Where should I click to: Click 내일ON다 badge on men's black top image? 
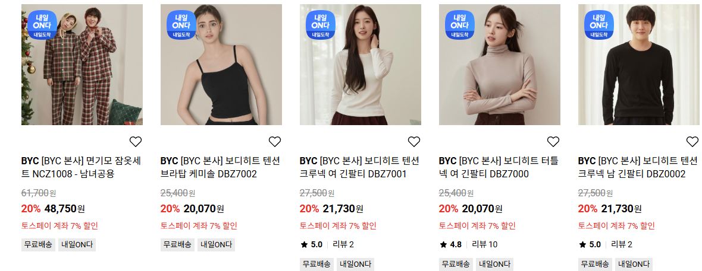pyautogui.click(x=599, y=24)
